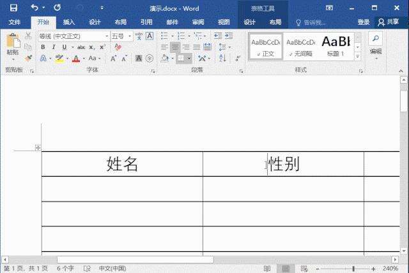Toggle italic formatting
Image resolution: width=409 pixels, height=273 pixels.
[54, 47]
